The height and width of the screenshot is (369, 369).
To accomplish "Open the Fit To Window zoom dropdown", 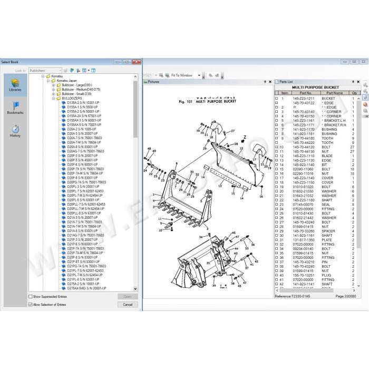I will coord(199,75).
